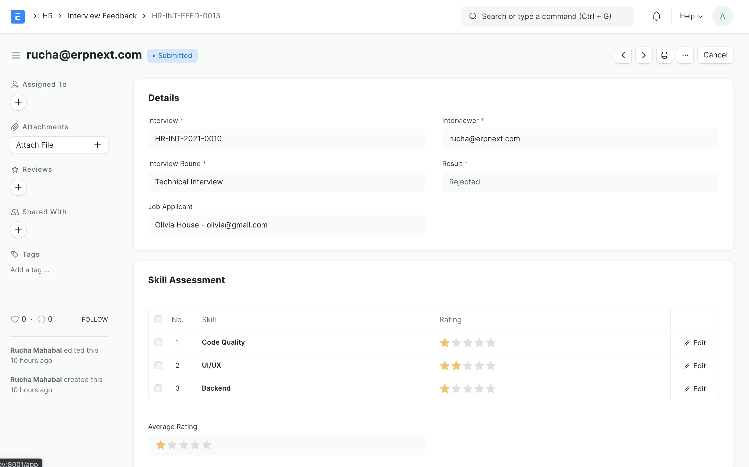This screenshot has height=467, width=749.
Task: Click the rucha@erpnext.com page title
Action: pos(84,55)
